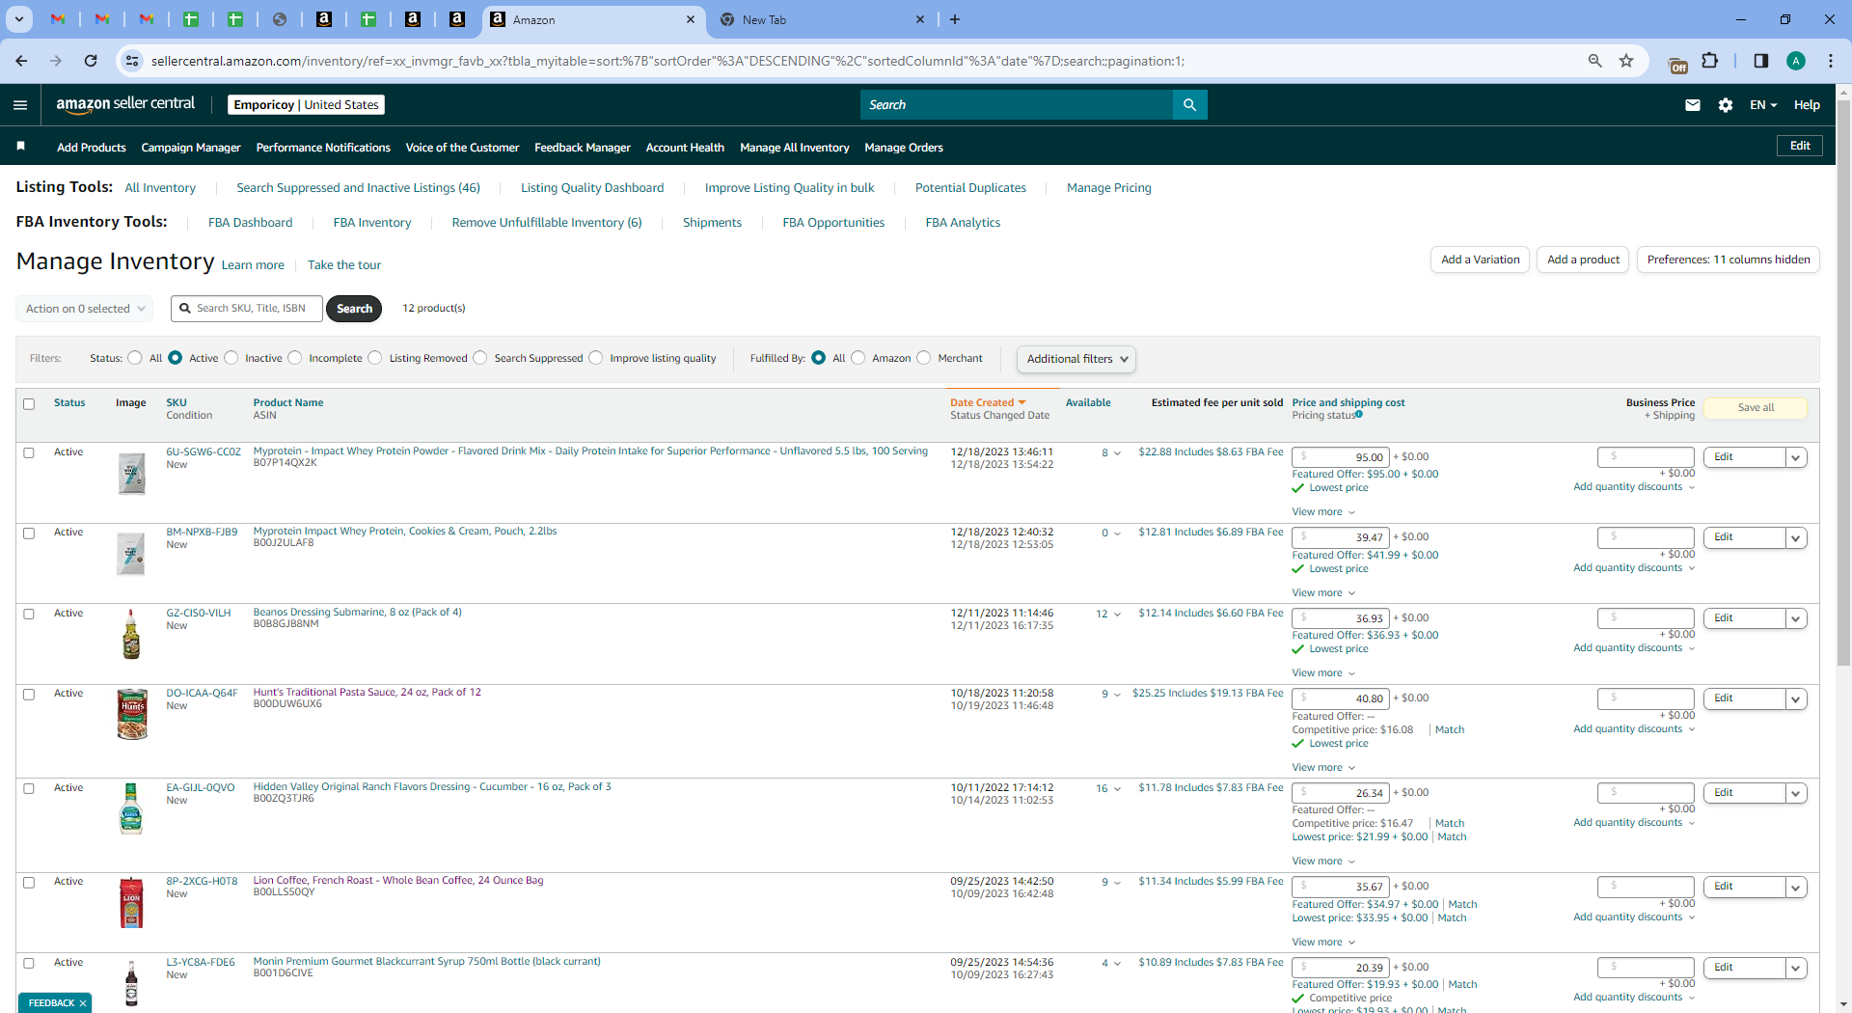Open the Seller Central hamburger menu
The width and height of the screenshot is (1852, 1013).
click(20, 105)
